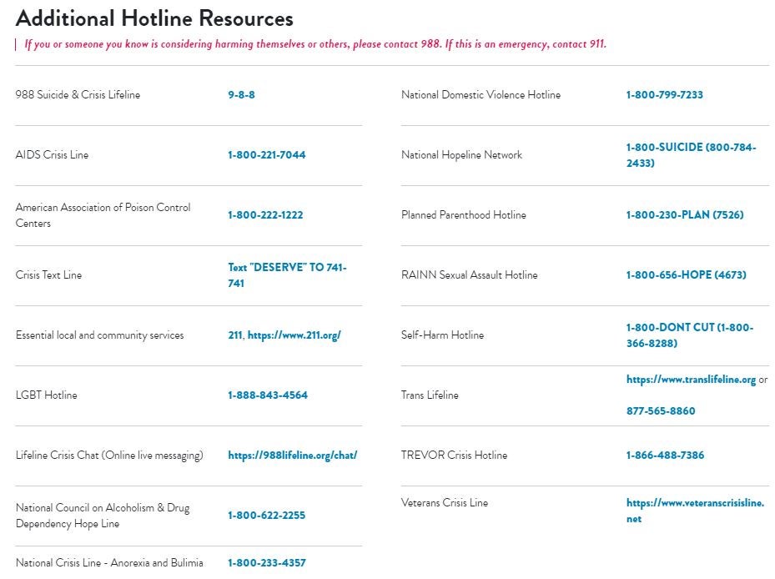The width and height of the screenshot is (775, 579).
Task: Select "Planned Parenthood Hotline" label
Action: 464,215
